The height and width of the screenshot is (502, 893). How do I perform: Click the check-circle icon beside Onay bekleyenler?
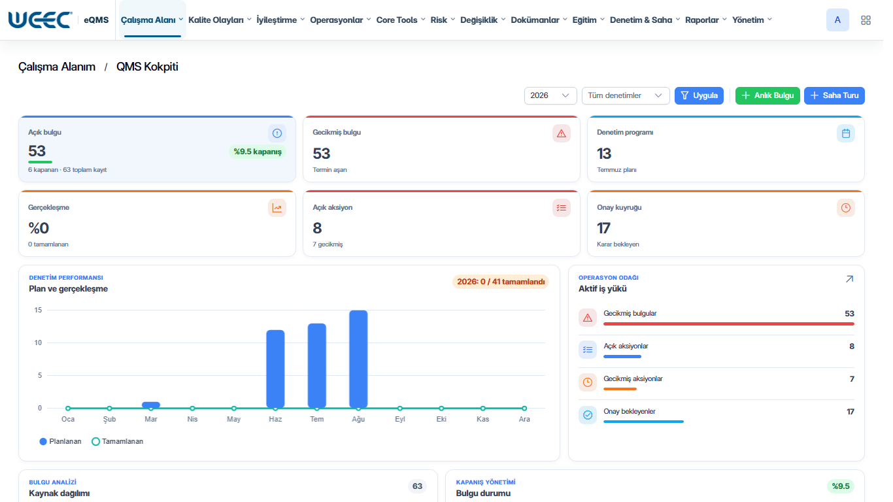pyautogui.click(x=588, y=415)
